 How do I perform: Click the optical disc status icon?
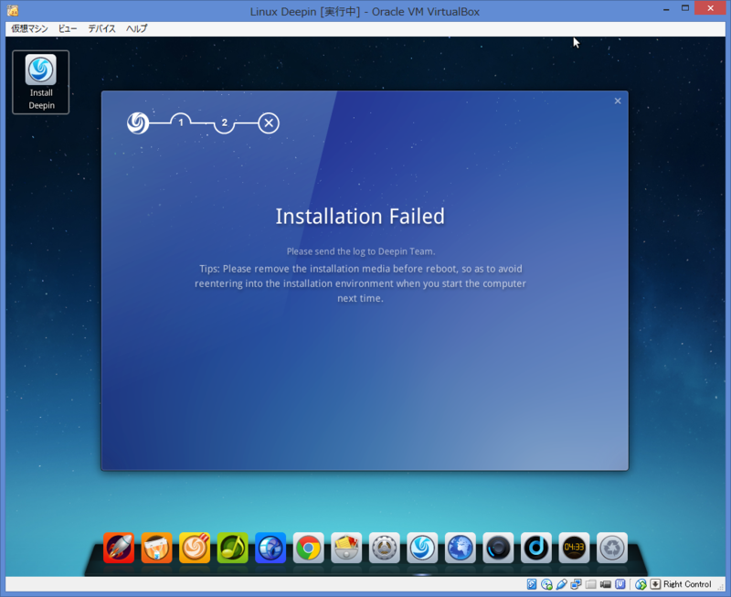546,584
